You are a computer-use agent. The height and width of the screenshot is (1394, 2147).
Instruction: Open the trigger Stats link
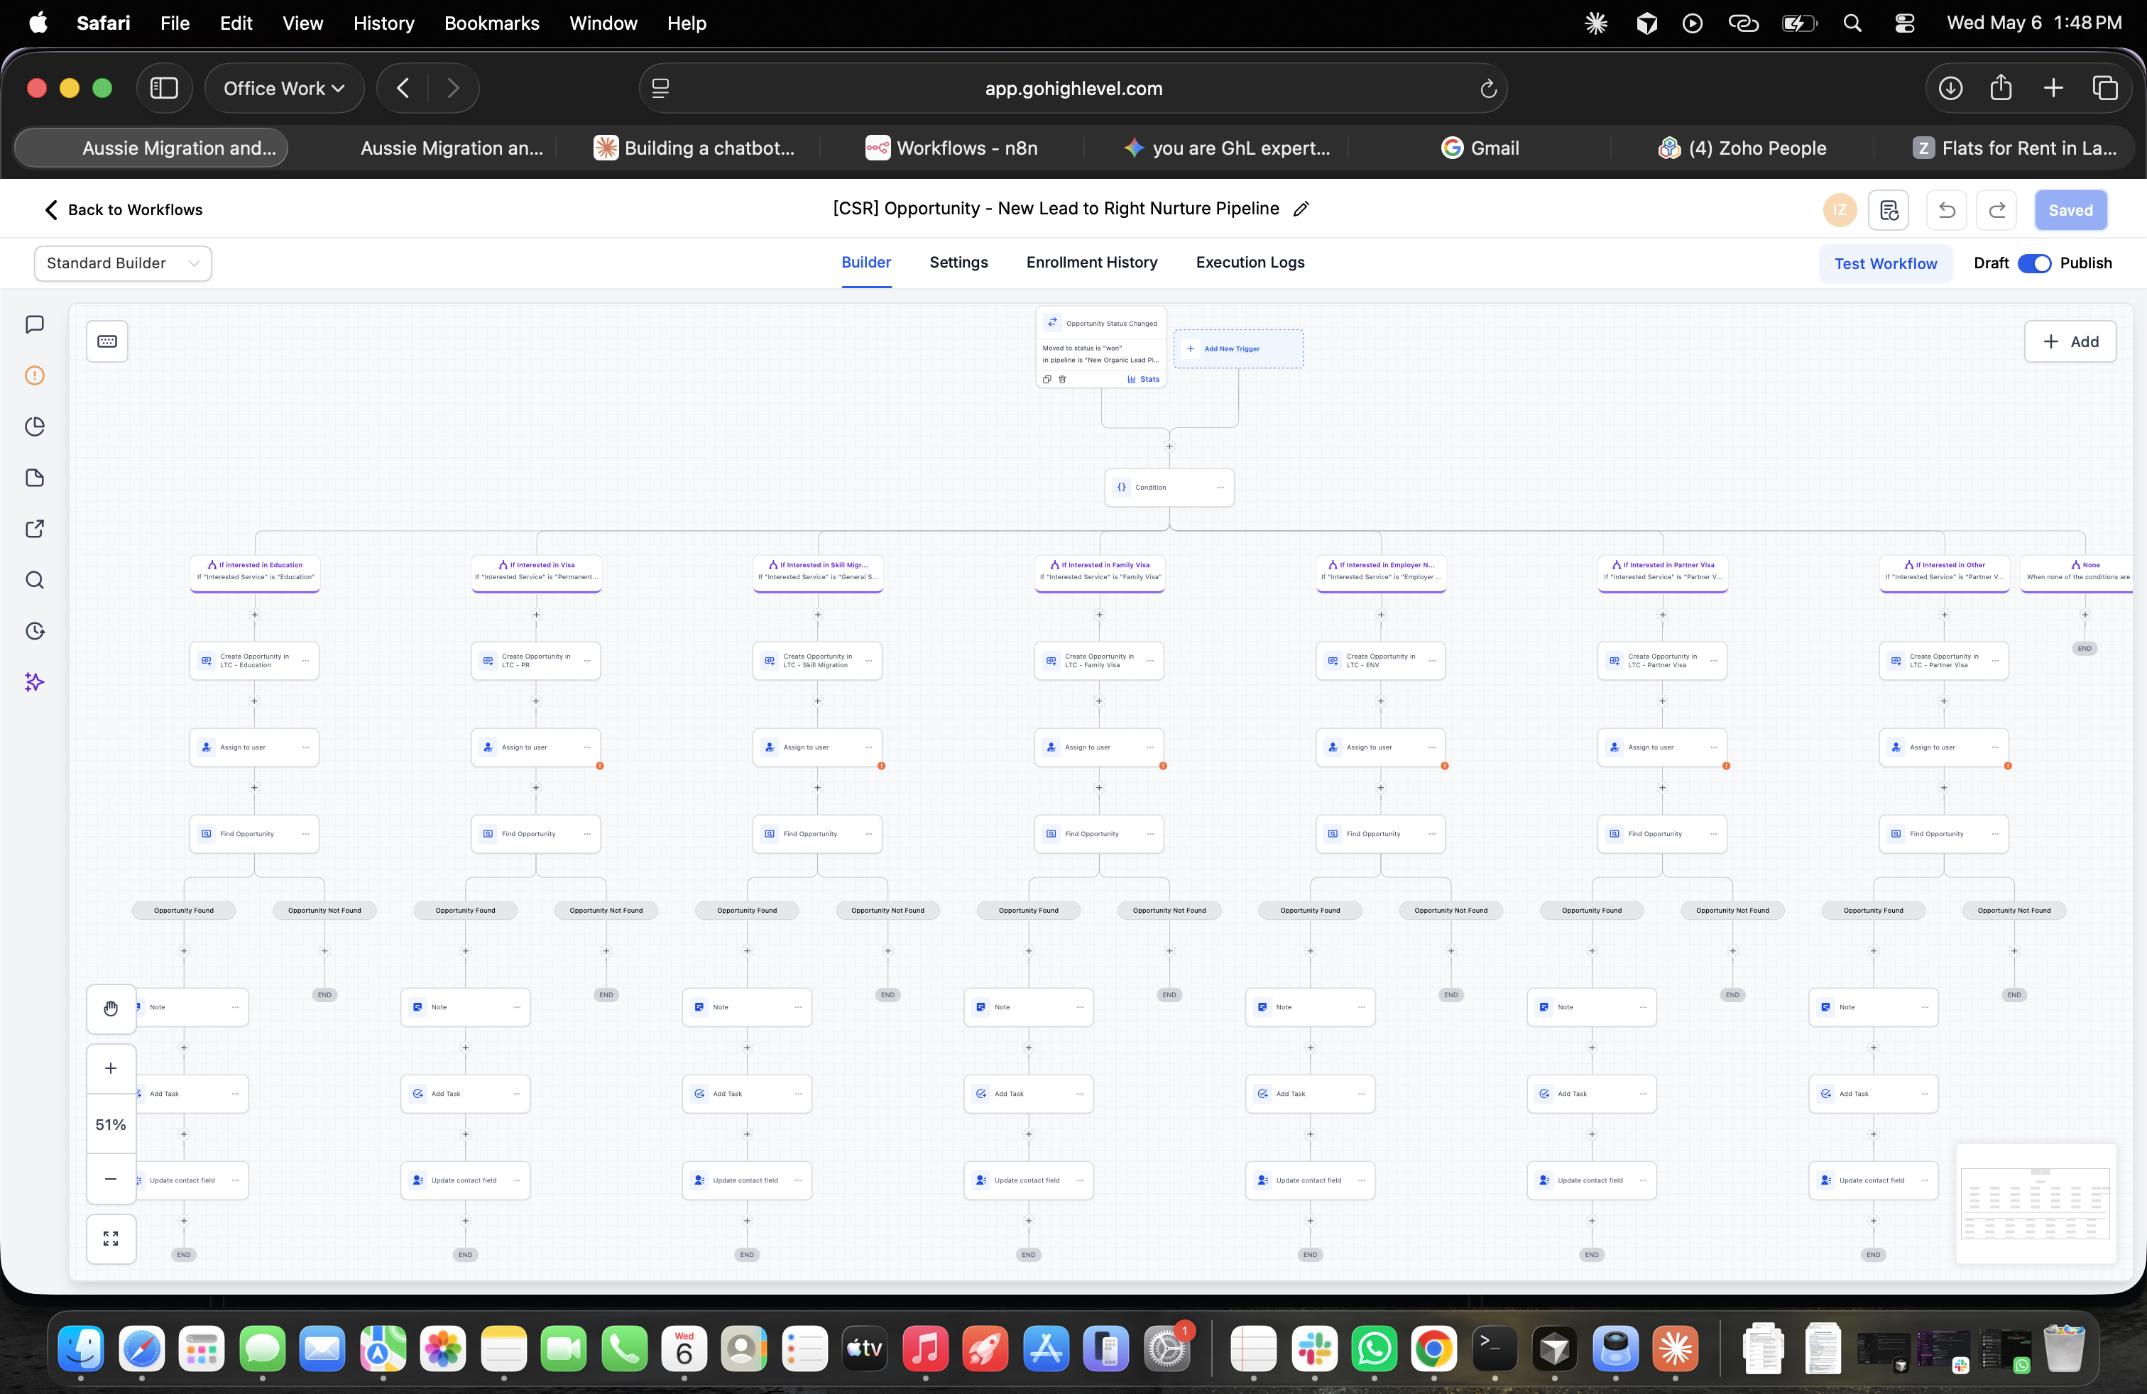click(1144, 380)
